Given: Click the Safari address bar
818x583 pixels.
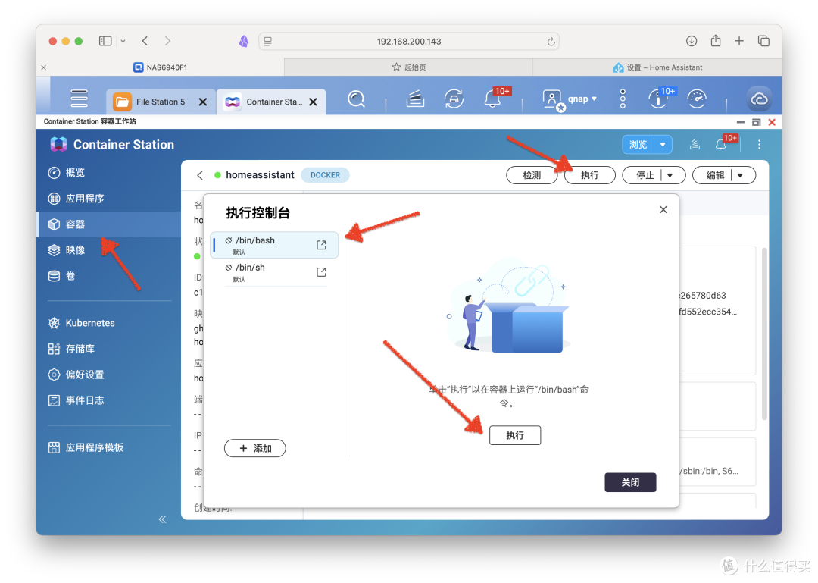Looking at the screenshot, I should 409,41.
